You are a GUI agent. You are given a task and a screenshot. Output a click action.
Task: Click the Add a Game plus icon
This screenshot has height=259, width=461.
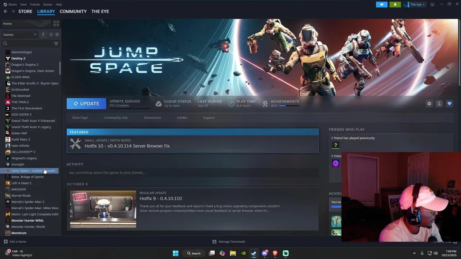pyautogui.click(x=5, y=242)
